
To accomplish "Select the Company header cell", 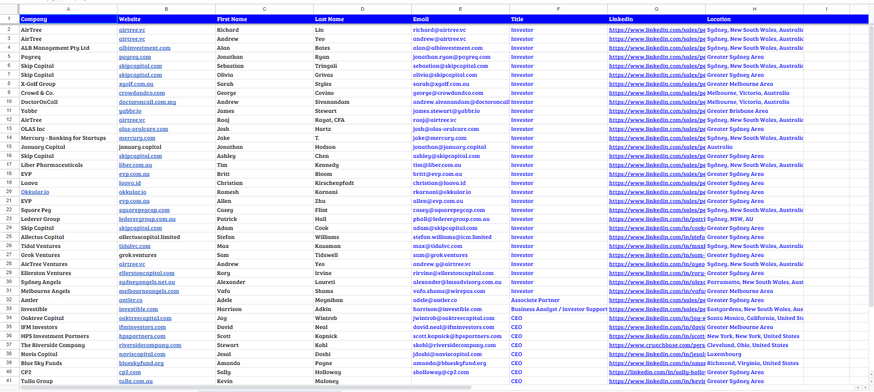I will 68,19.
